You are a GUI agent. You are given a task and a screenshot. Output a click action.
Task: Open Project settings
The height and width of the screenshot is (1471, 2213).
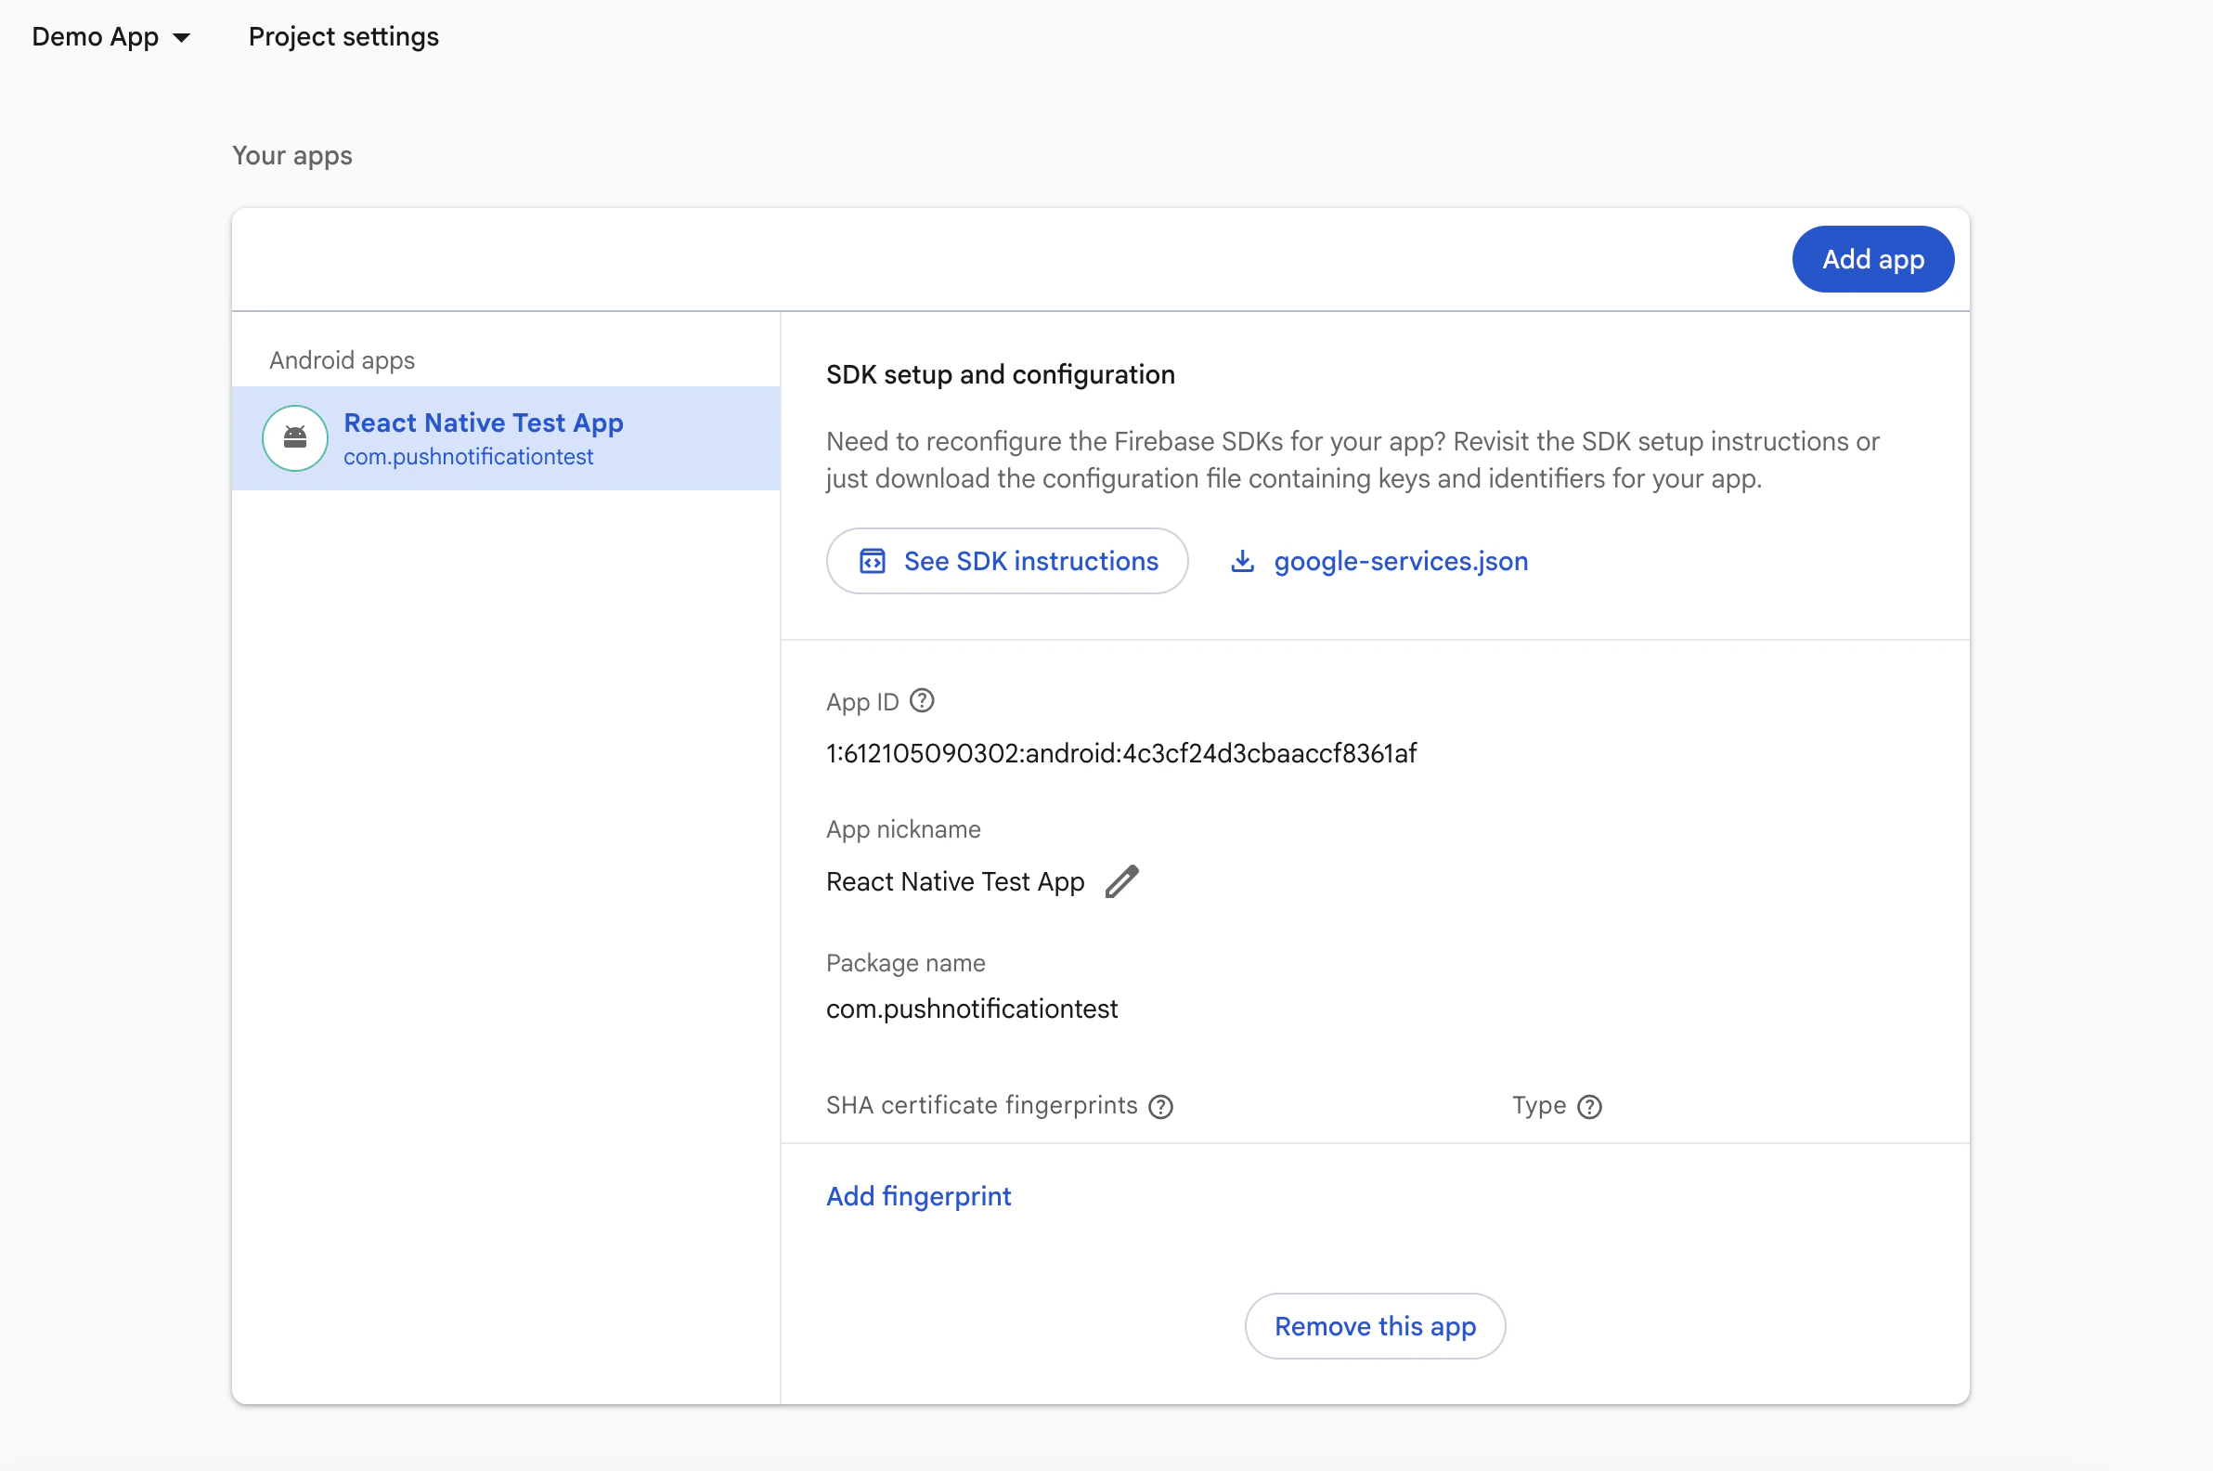pos(343,36)
